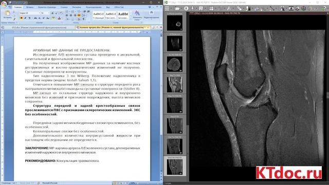Click the Change Case (Aa) icon
Viewport: 329px width, 185px height.
pos(48,18)
